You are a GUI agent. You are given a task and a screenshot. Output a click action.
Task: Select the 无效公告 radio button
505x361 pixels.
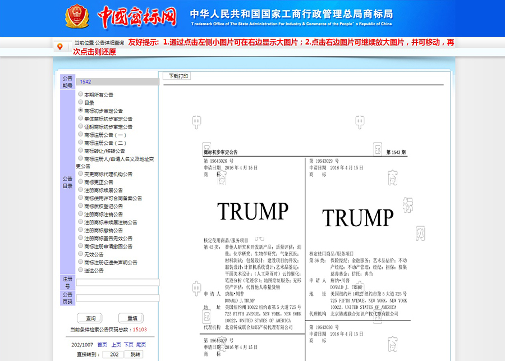click(80, 254)
